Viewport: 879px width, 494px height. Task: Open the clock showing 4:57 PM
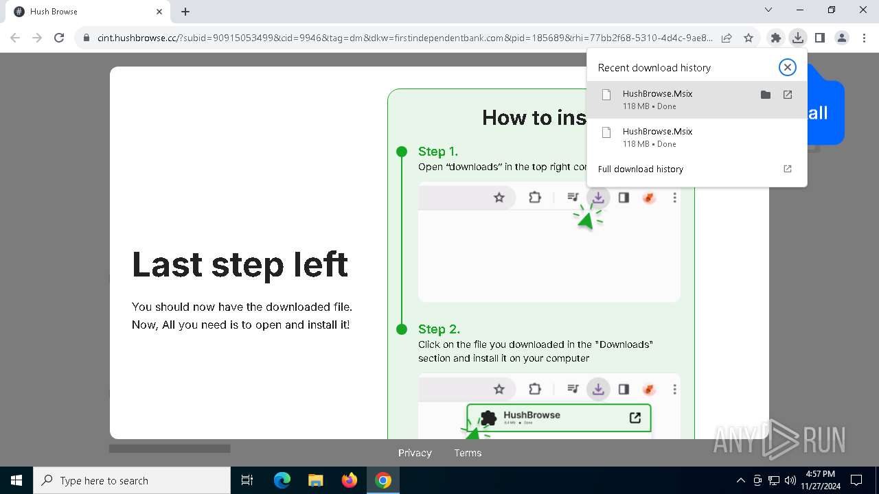click(x=820, y=480)
